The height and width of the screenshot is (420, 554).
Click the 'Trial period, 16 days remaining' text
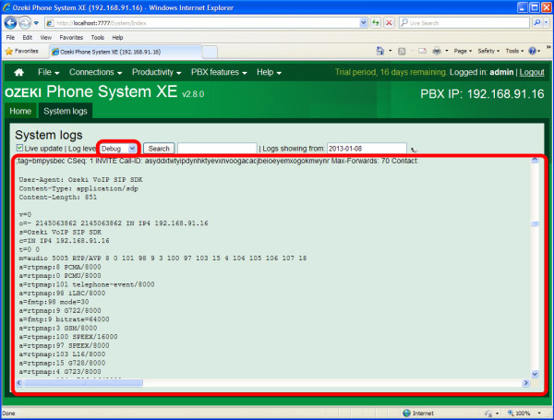pyautogui.click(x=391, y=72)
